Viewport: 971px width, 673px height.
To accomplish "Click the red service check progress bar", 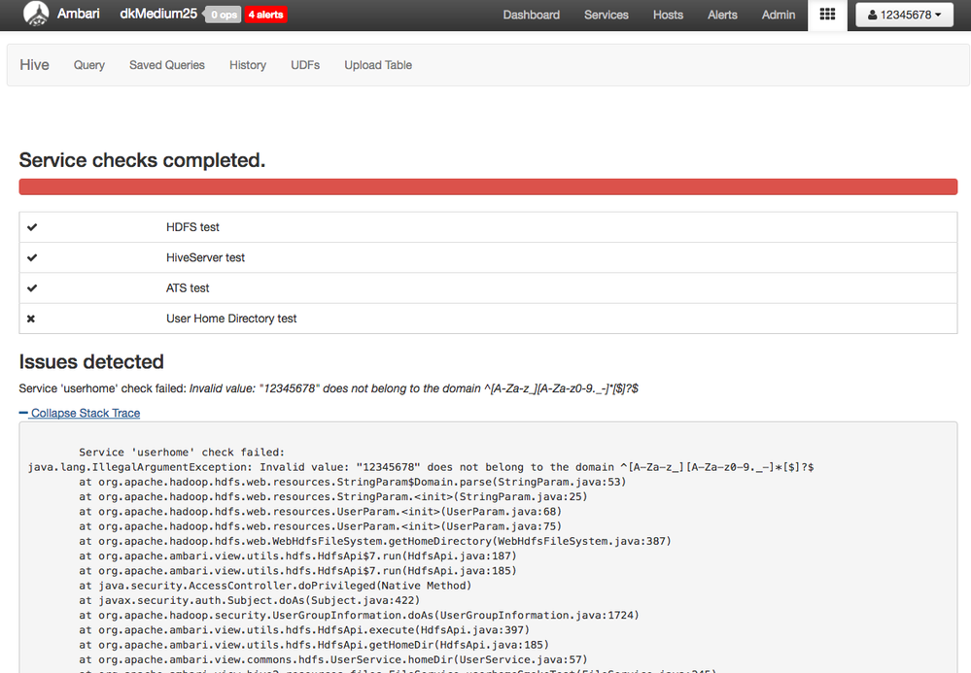I will coord(488,186).
